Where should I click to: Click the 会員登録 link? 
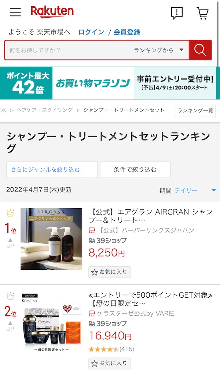tap(127, 32)
